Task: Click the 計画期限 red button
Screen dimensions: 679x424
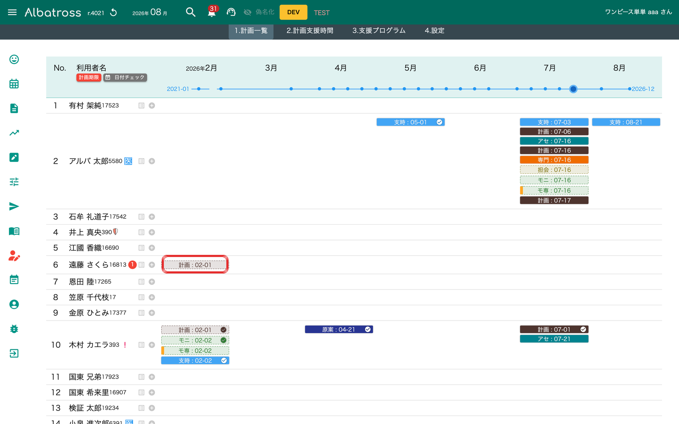Action: pyautogui.click(x=89, y=78)
